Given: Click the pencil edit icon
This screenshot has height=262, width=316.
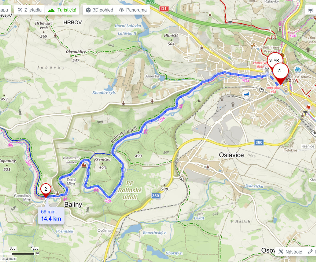Looking at the screenshot, I should [x=310, y=251].
